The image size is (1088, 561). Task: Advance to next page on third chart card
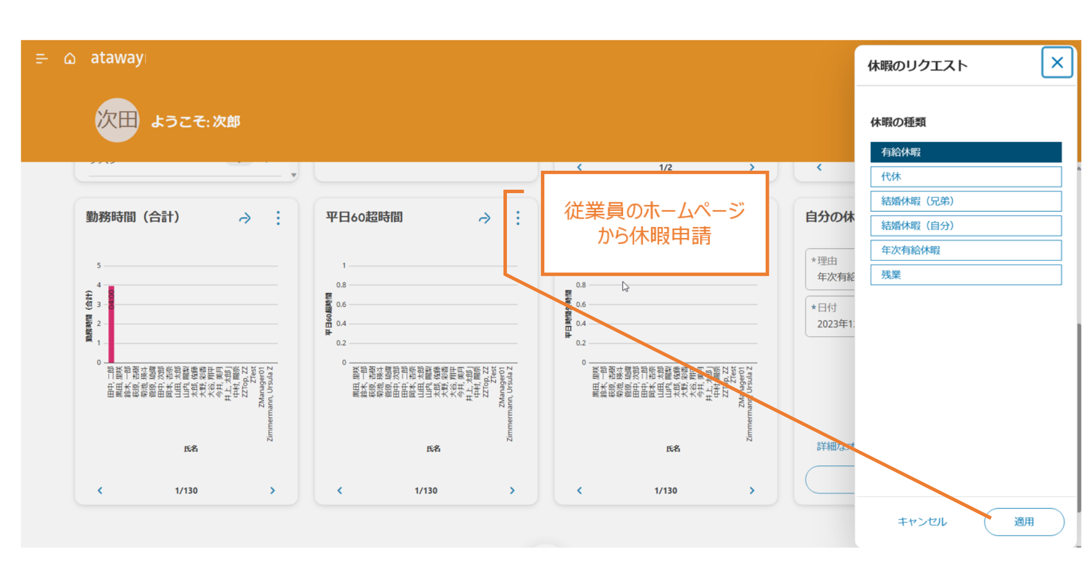coord(751,490)
